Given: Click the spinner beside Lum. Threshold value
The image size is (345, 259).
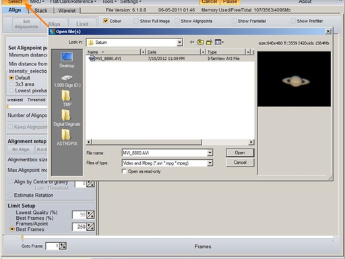Looking at the screenshot, I should (x=90, y=184).
